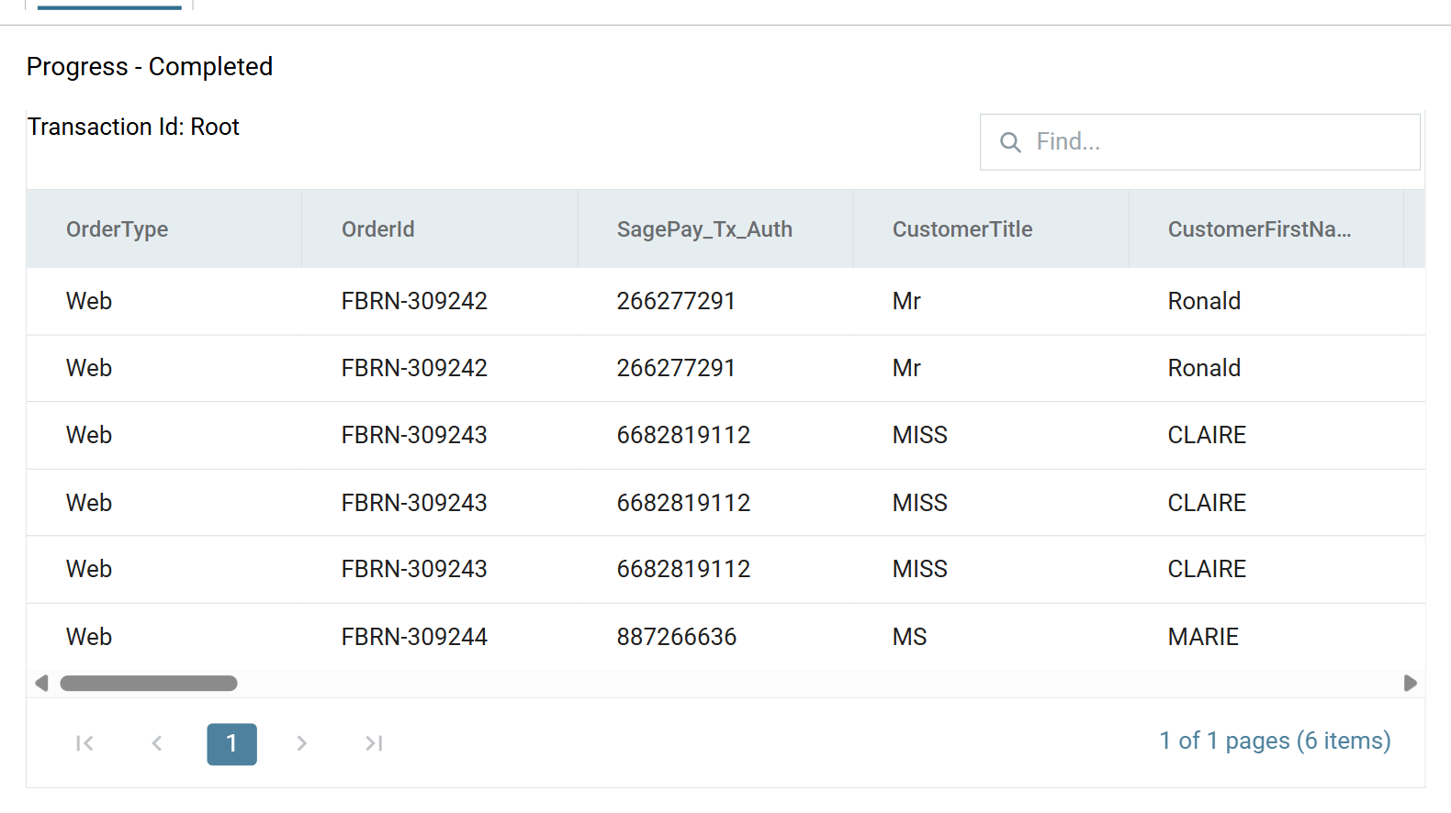This screenshot has width=1451, height=813.
Task: Go to first page icon
Action: (84, 743)
